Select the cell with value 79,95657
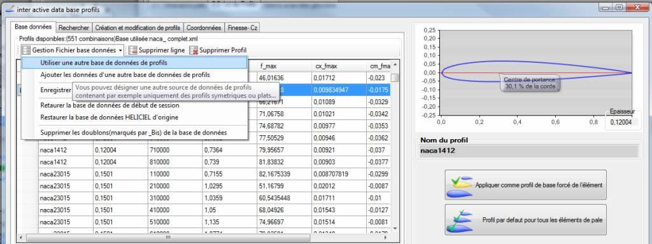Image resolution: width=652 pixels, height=244 pixels. pos(284,150)
